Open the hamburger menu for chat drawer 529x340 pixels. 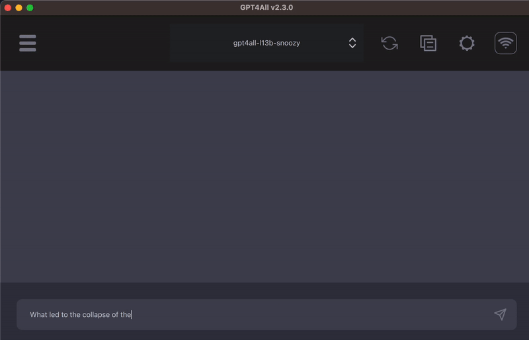[28, 43]
